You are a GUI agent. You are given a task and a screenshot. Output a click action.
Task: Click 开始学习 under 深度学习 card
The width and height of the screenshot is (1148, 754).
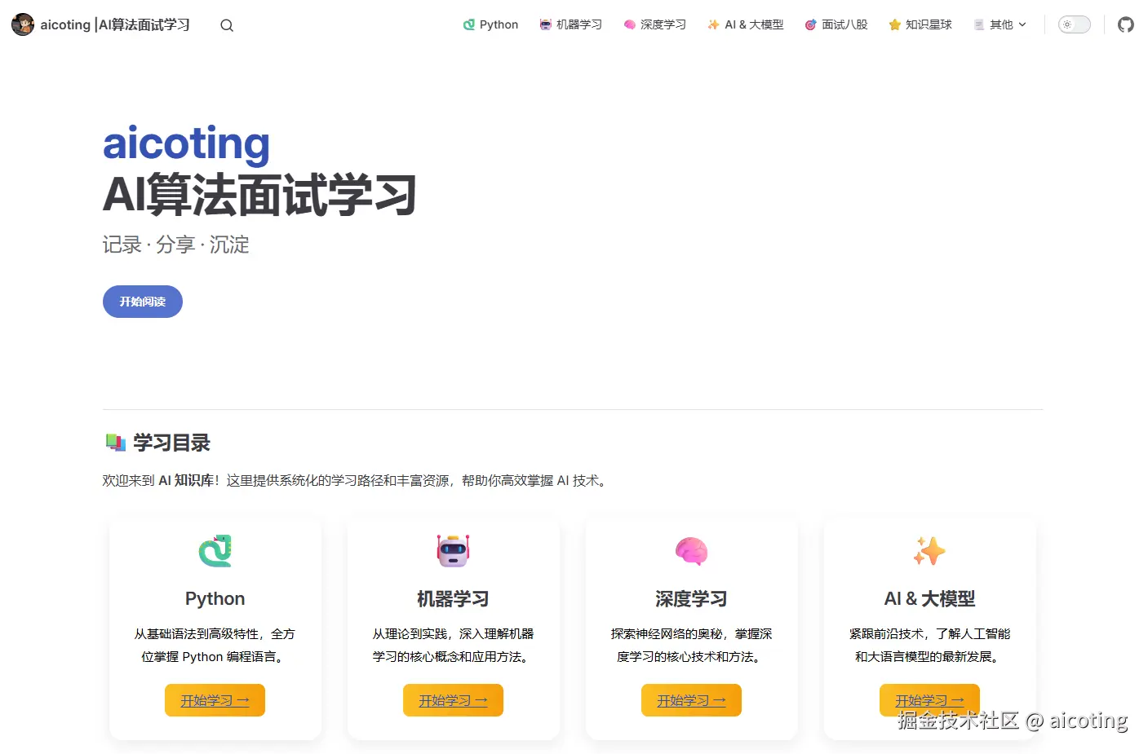click(691, 700)
